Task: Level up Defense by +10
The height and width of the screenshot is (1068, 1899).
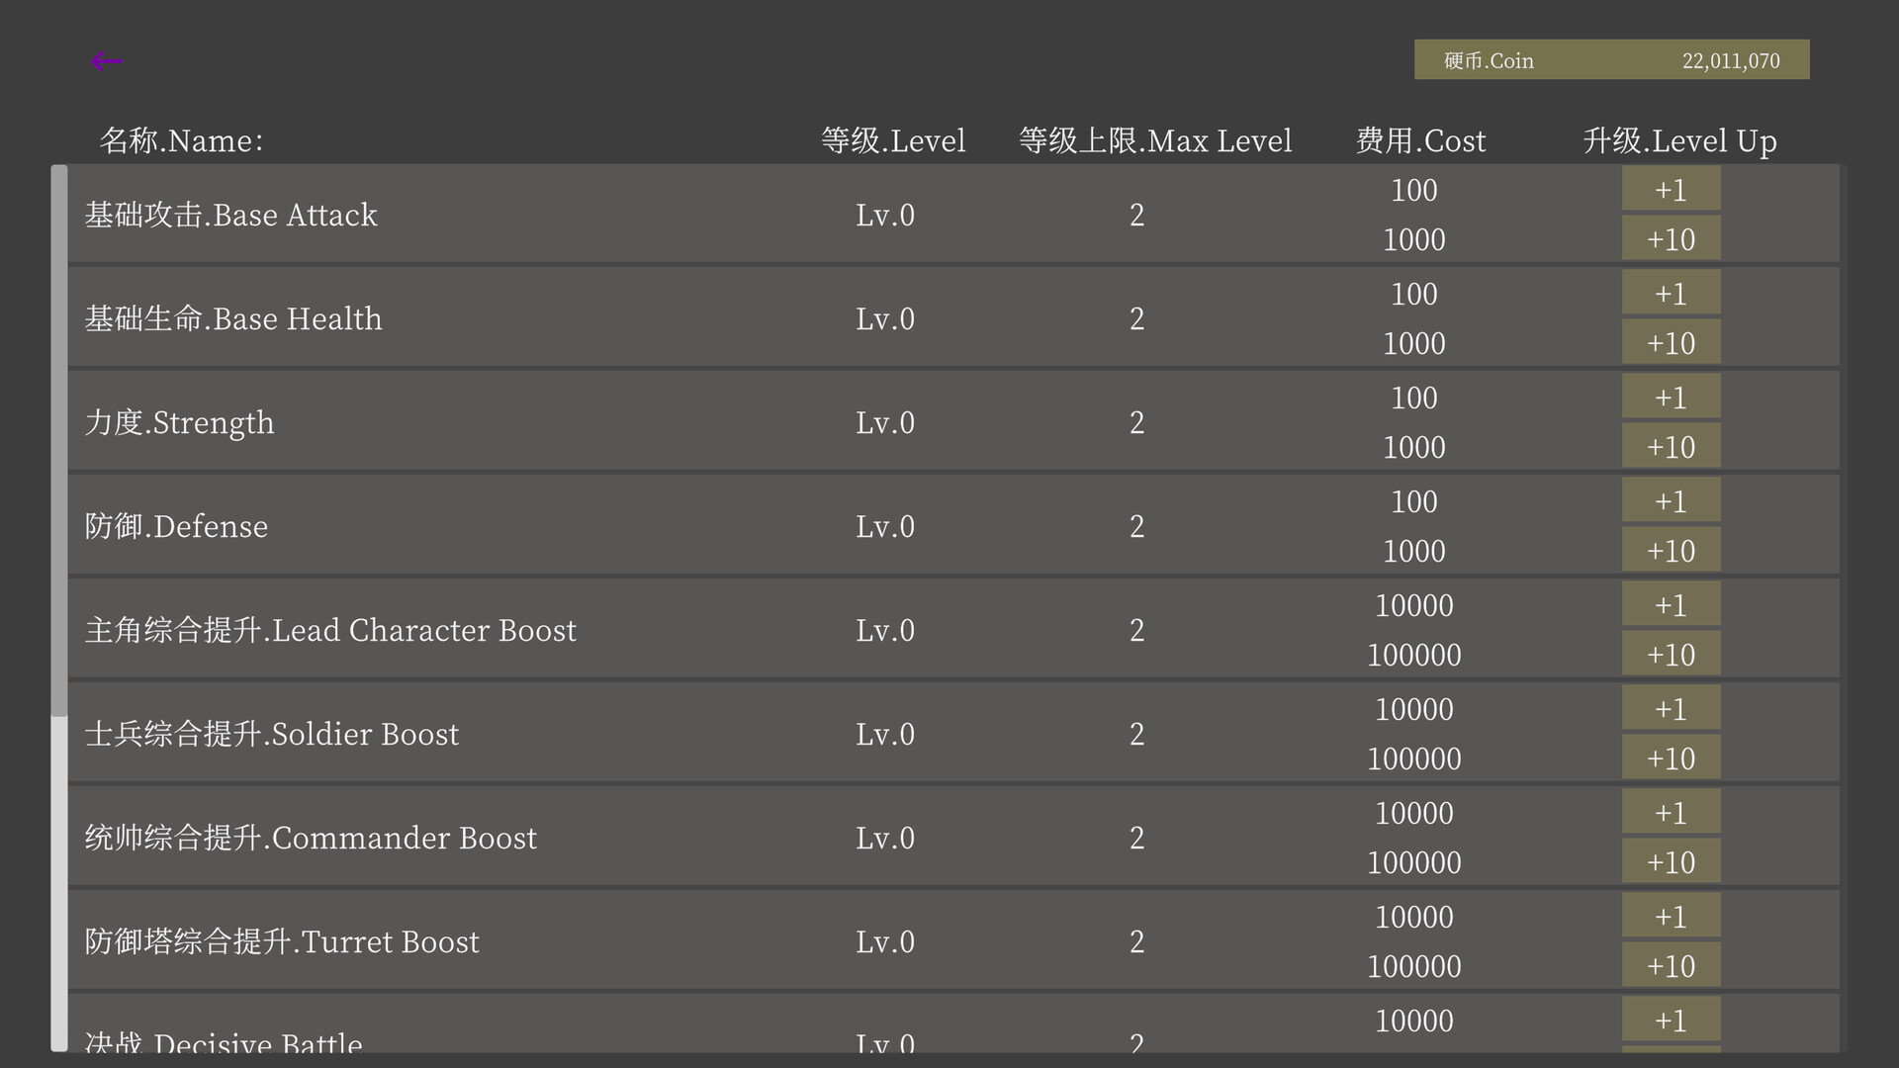Action: click(x=1671, y=551)
